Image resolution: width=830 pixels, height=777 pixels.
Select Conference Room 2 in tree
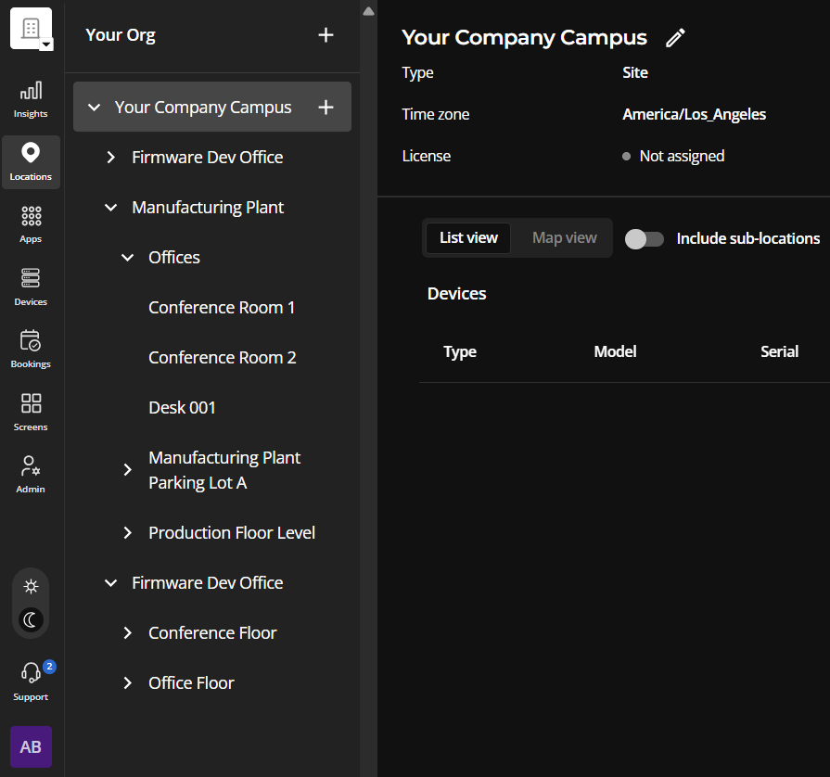pyautogui.click(x=223, y=358)
